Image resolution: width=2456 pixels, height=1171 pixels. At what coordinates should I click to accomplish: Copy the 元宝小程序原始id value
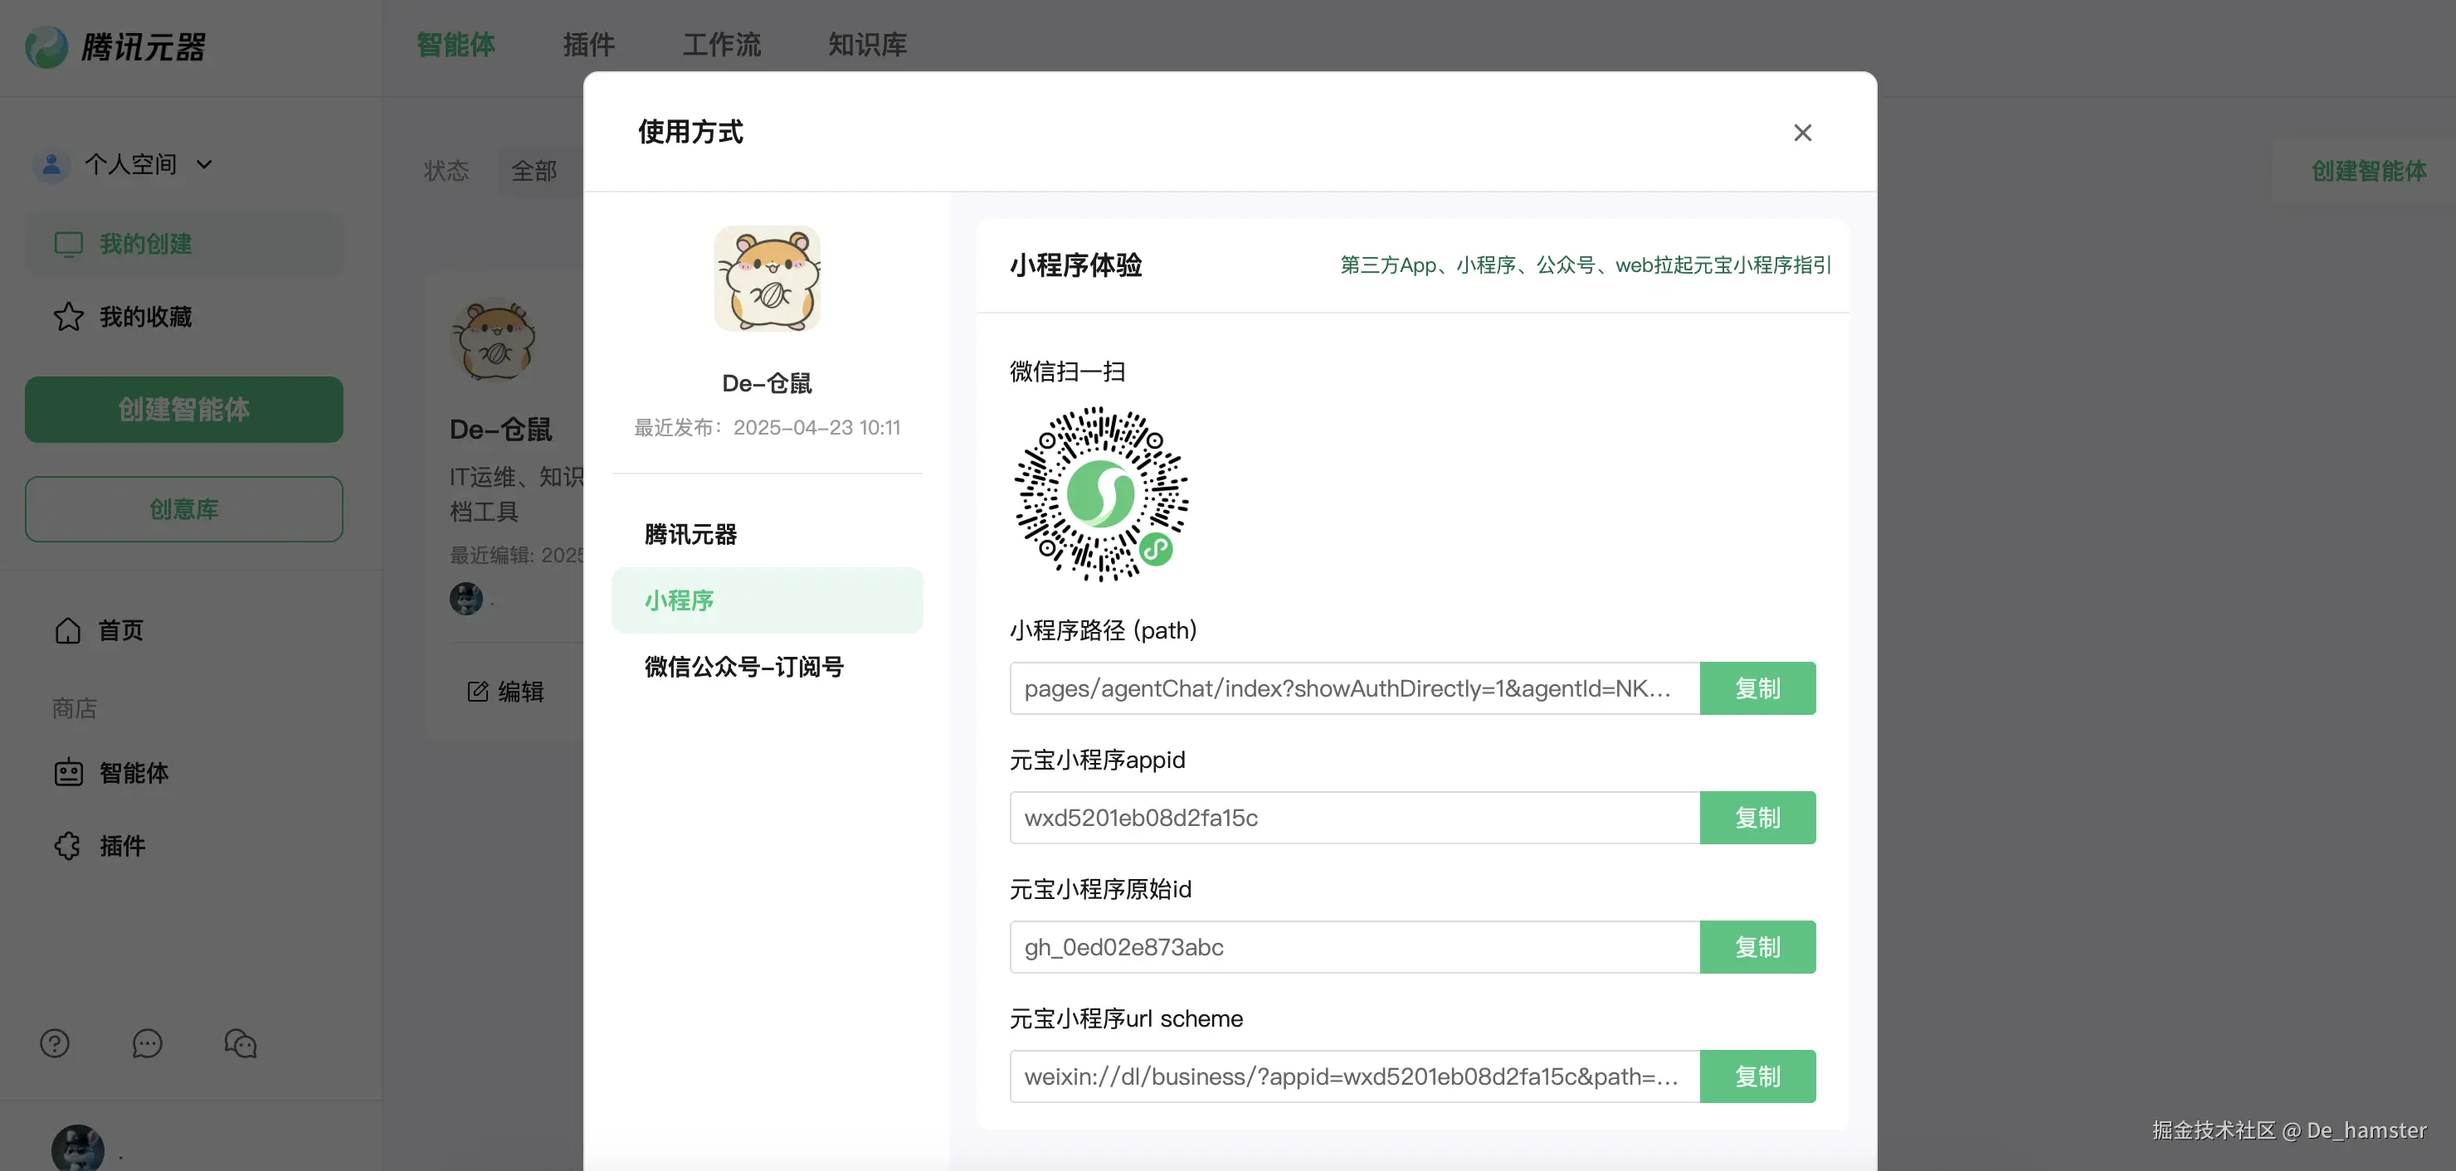(x=1757, y=947)
